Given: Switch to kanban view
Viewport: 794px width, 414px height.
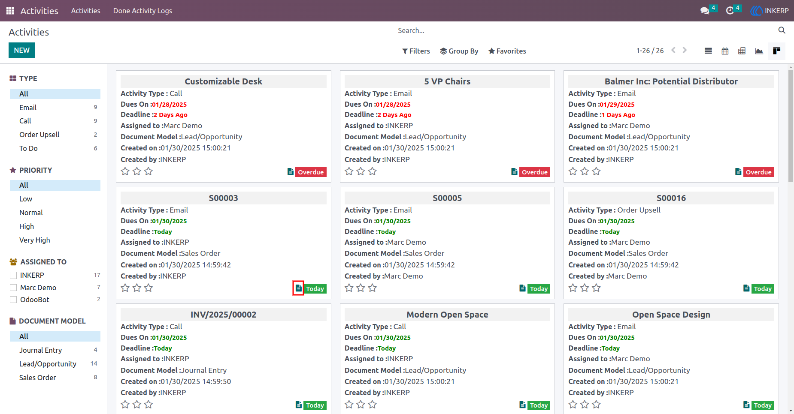Looking at the screenshot, I should (776, 51).
